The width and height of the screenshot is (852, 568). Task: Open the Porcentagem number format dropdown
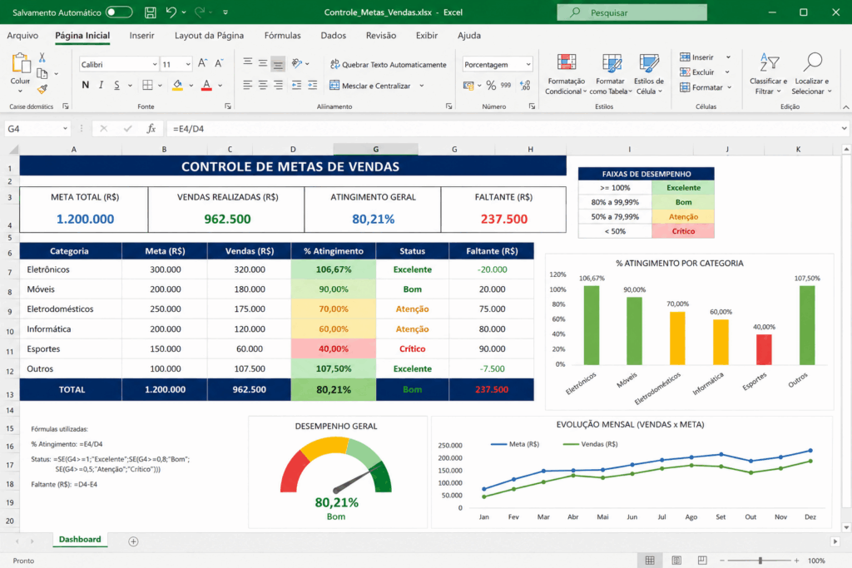528,65
